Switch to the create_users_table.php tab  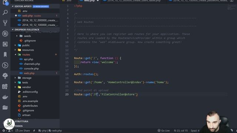click(x=134, y=1)
